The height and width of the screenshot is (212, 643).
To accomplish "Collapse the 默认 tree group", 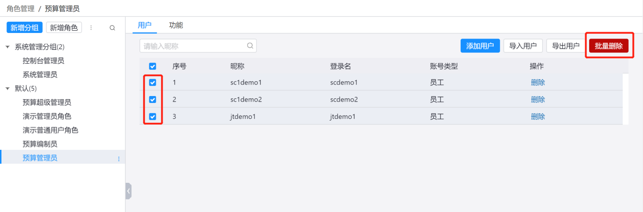I will click(8, 89).
